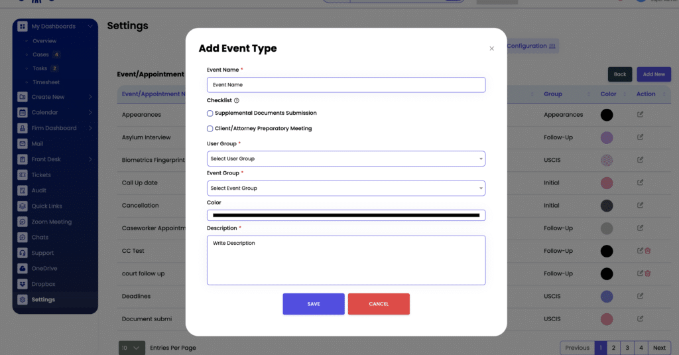Open the black Color picker bar
This screenshot has height=355, width=679.
click(345, 216)
